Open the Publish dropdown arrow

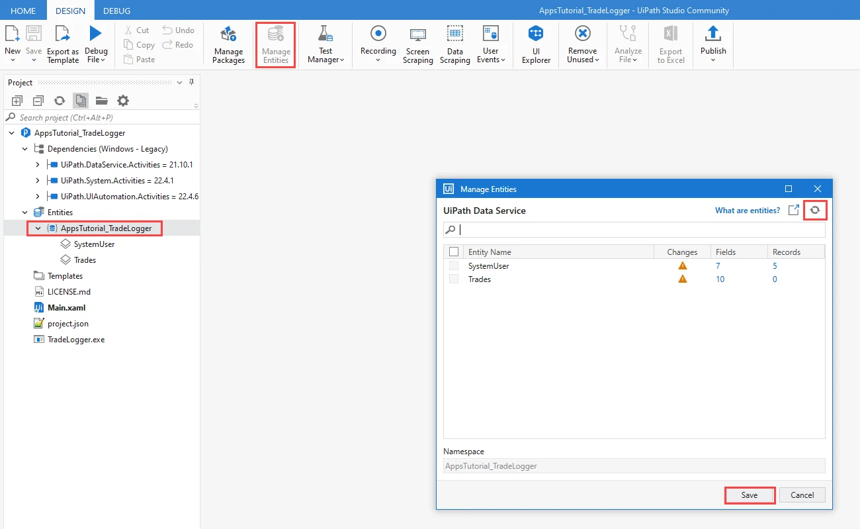coord(713,60)
